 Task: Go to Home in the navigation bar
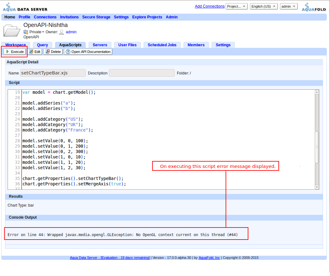10,17
